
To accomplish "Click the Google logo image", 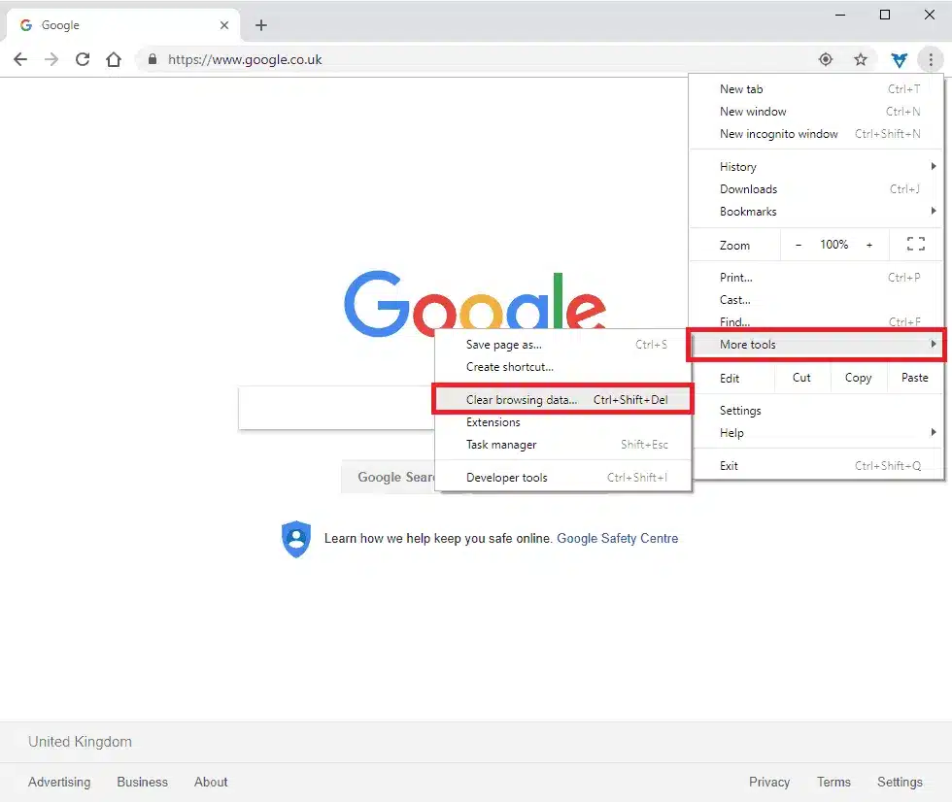I will coord(475,303).
